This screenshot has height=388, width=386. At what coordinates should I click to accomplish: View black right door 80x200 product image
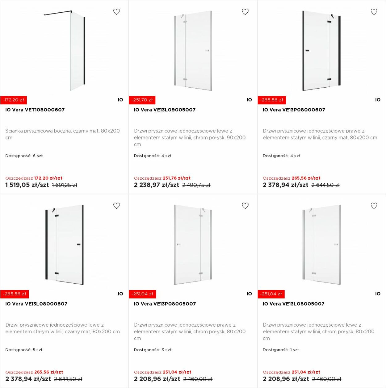click(x=321, y=51)
